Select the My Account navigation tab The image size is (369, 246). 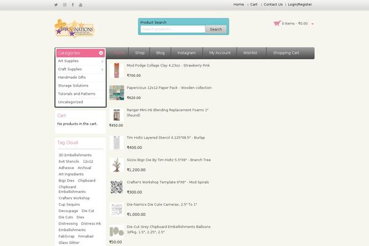(x=220, y=53)
